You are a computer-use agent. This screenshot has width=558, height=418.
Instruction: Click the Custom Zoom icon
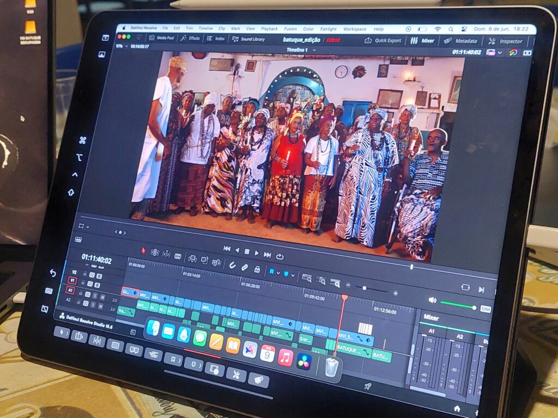335,283
